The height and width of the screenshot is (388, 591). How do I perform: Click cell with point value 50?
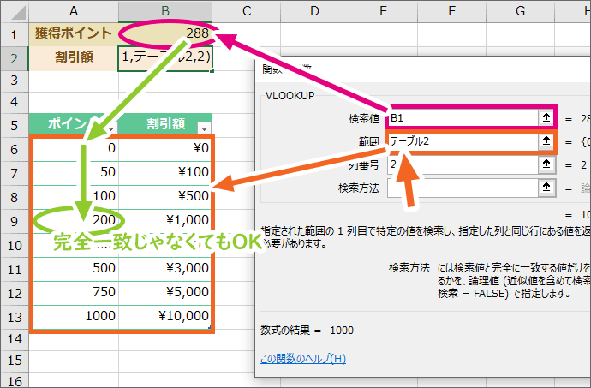click(74, 173)
